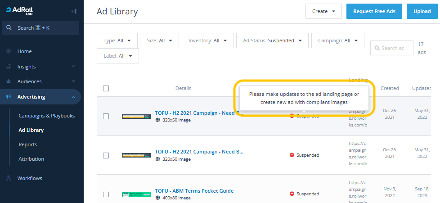
Task: Click the Request Free Ads button
Action: tap(374, 11)
